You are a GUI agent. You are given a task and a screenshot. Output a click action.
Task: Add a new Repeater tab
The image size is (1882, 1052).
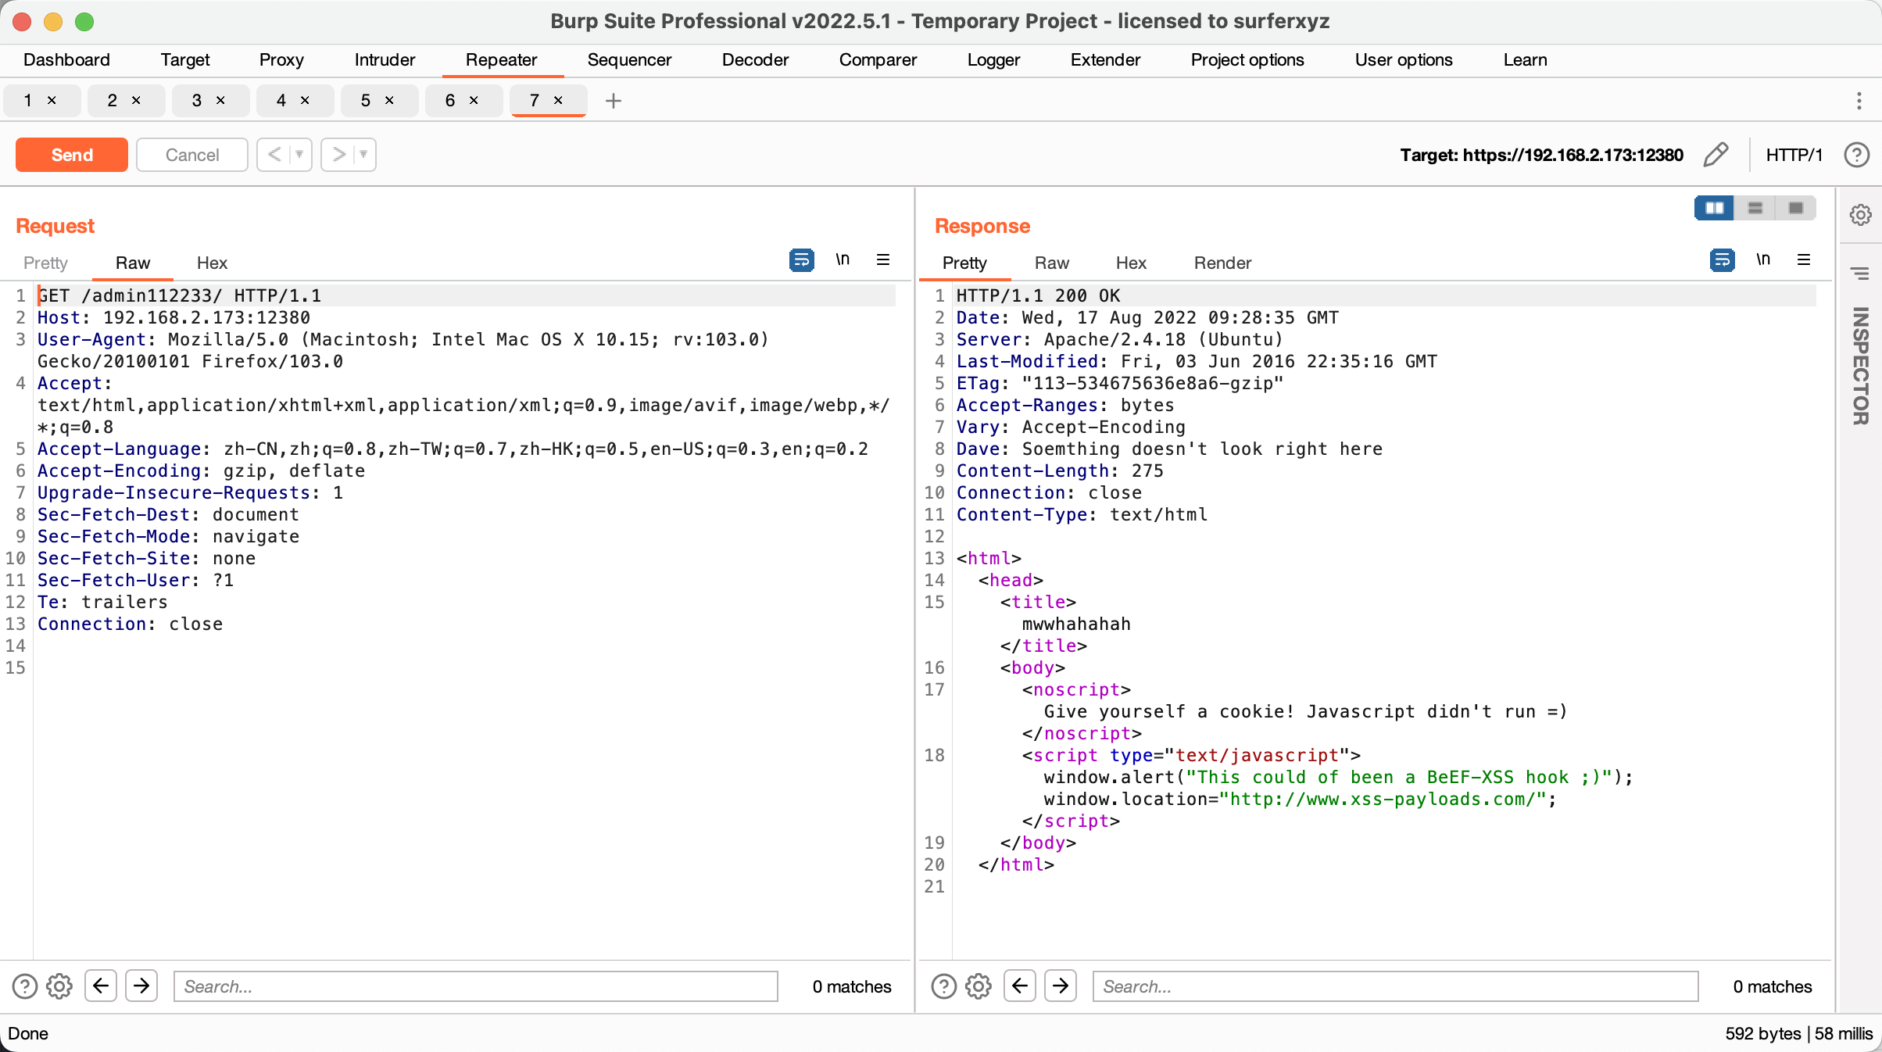[x=614, y=101]
